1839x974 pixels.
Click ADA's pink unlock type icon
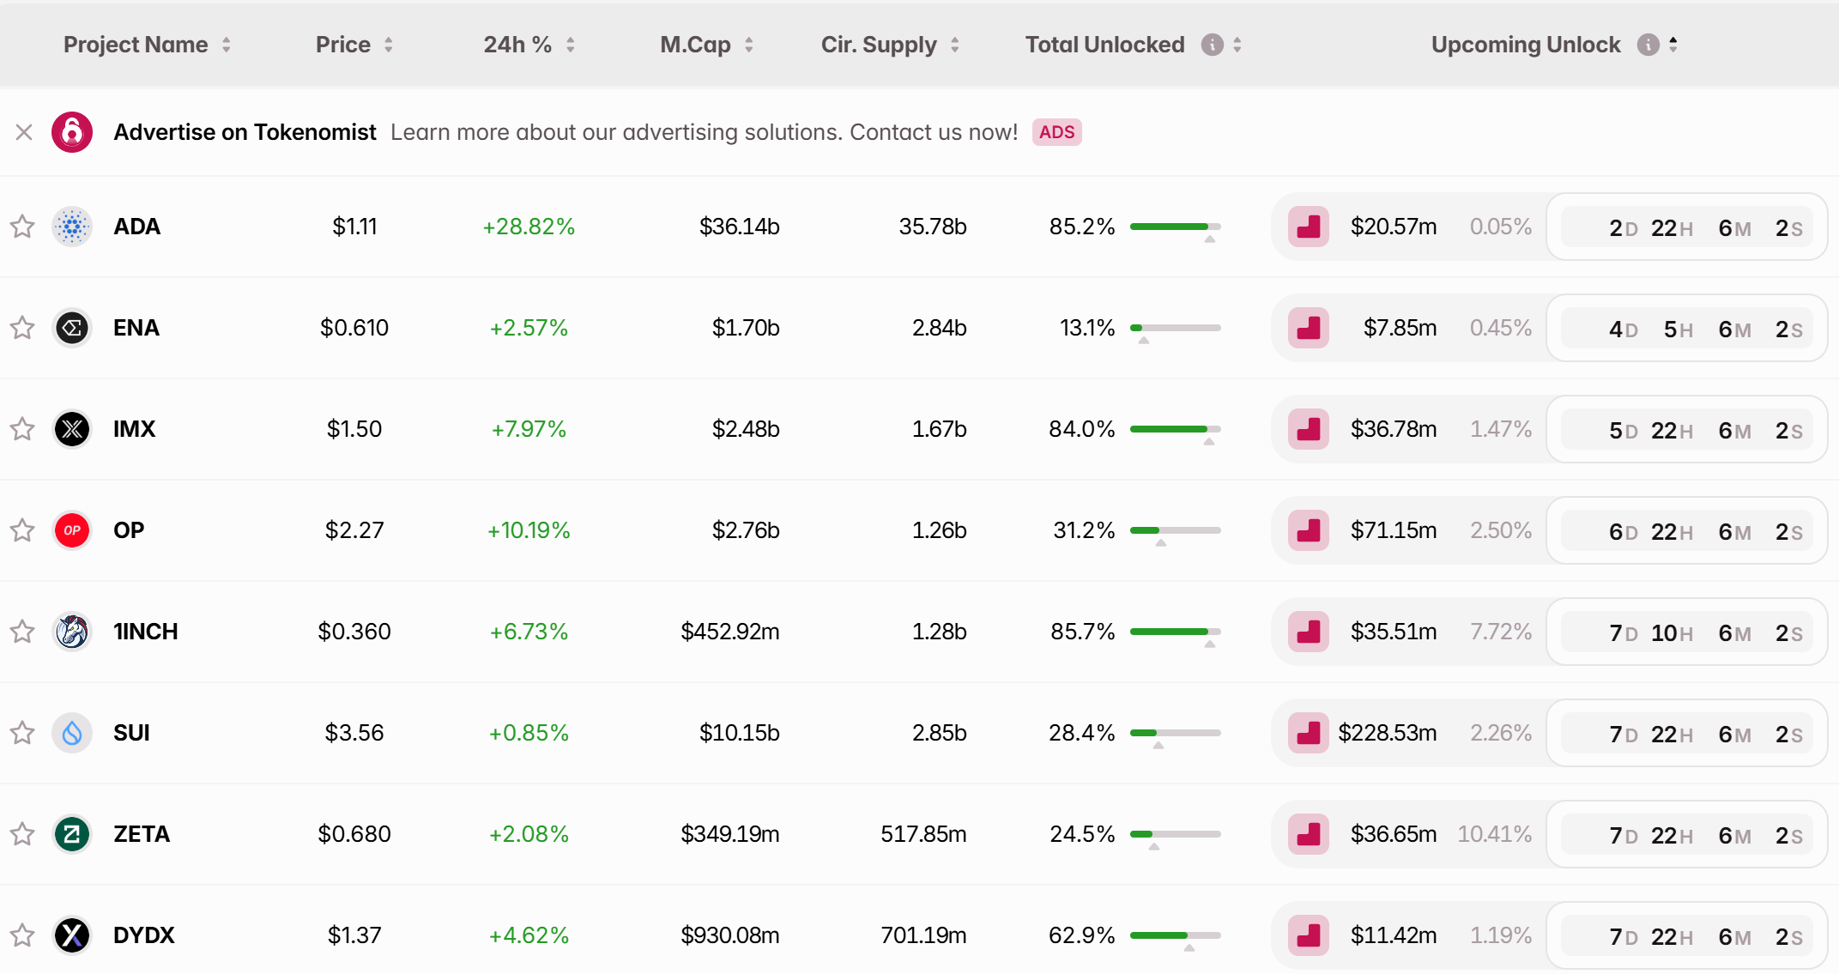(1309, 227)
